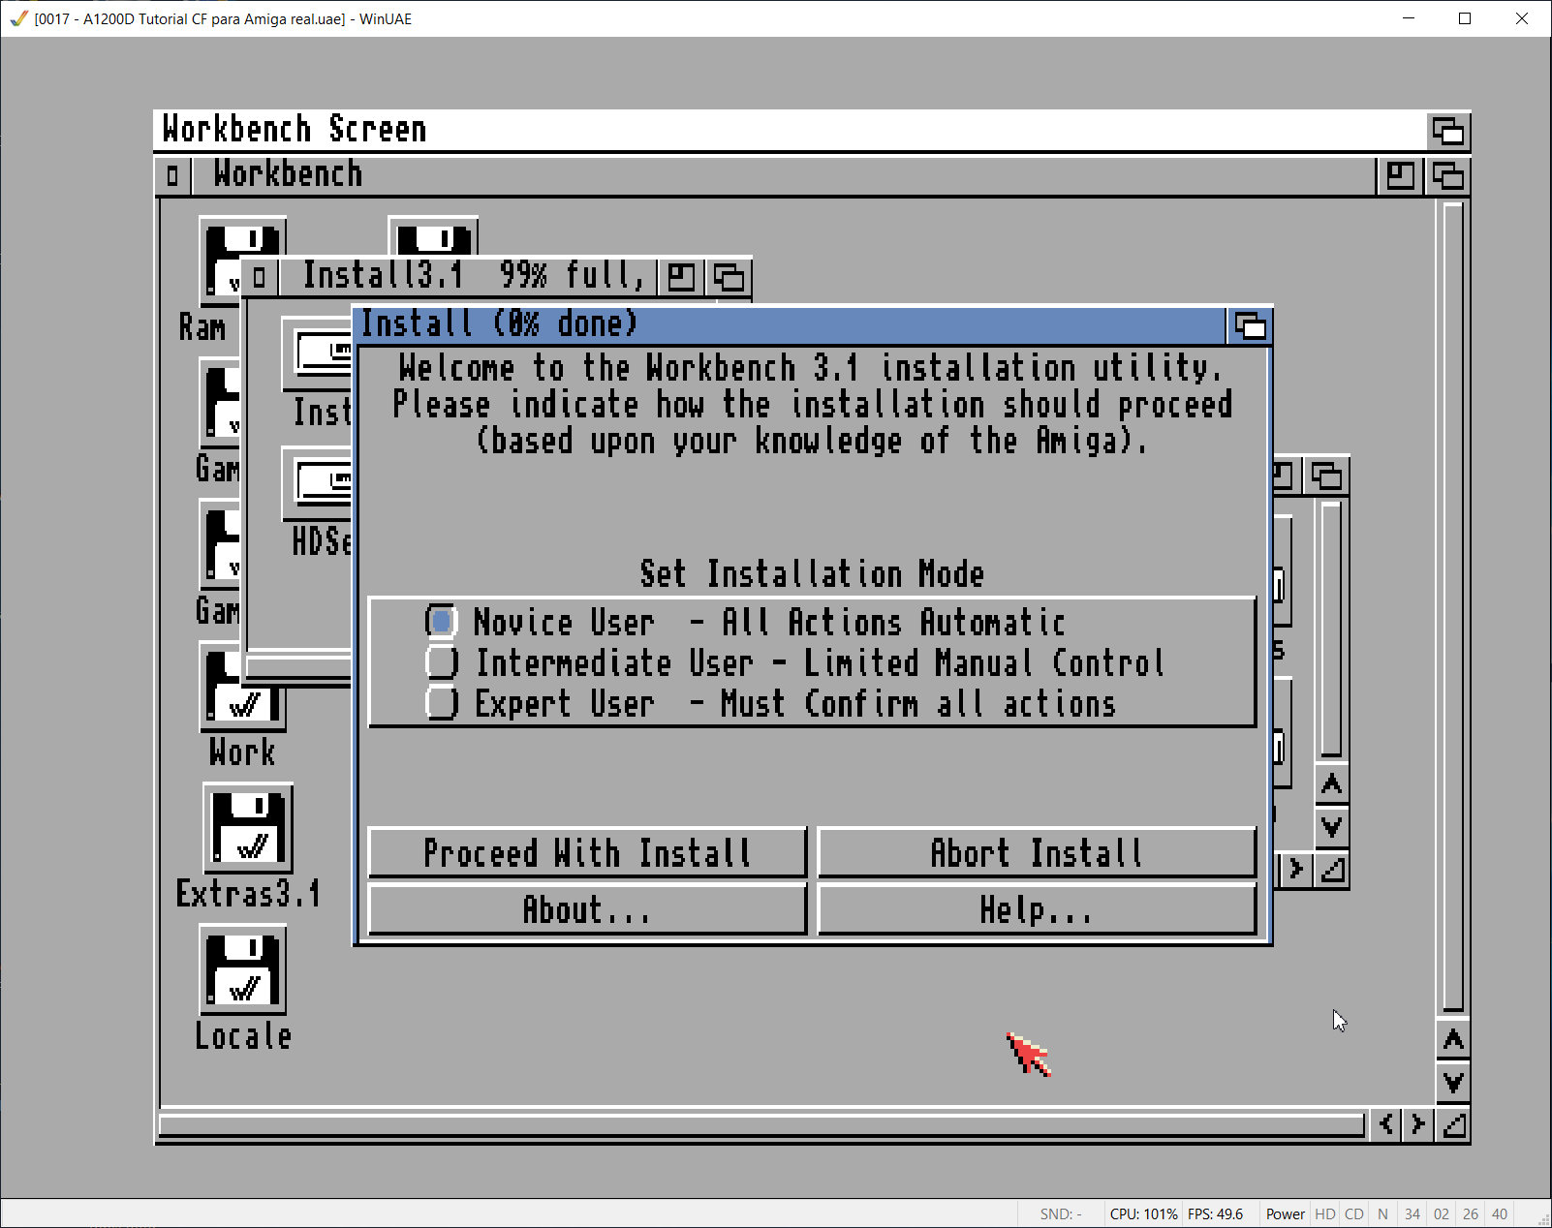This screenshot has height=1228, width=1552.
Task: Click the hidden window's scroll down arrow
Action: (1331, 826)
